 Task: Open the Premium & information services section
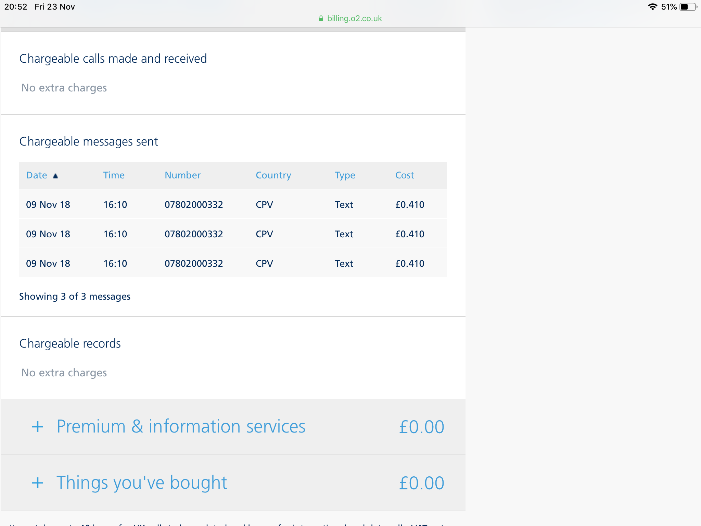pos(181,427)
